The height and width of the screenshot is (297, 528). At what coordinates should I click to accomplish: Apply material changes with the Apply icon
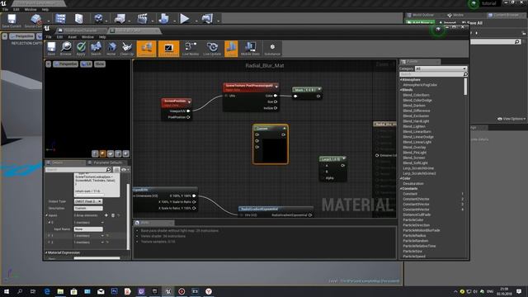(x=81, y=49)
